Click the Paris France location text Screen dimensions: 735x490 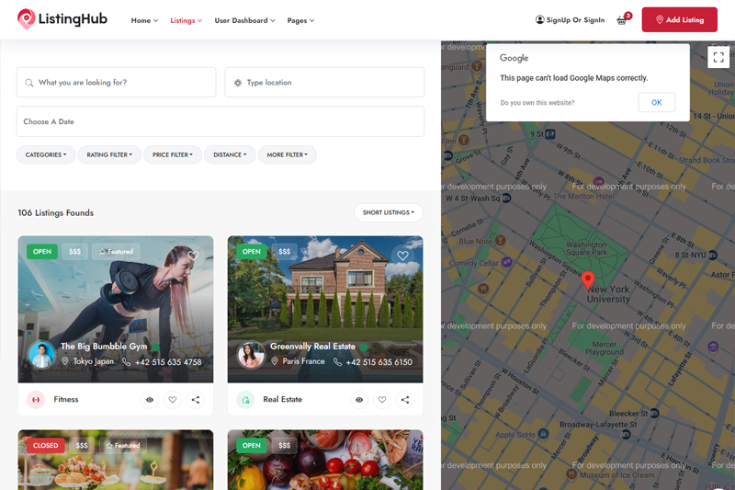303,361
